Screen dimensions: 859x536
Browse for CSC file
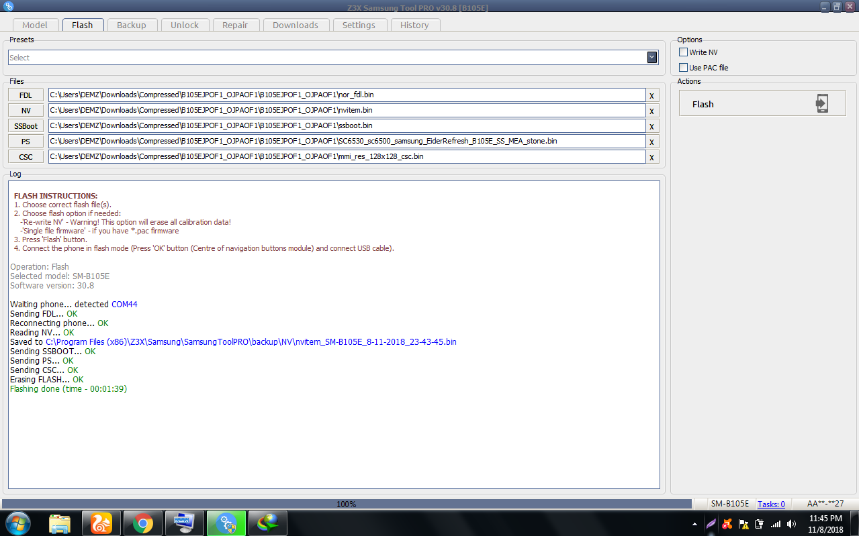tap(26, 157)
